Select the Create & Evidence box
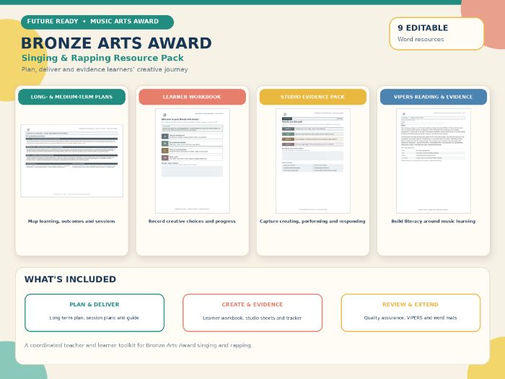 [252, 313]
